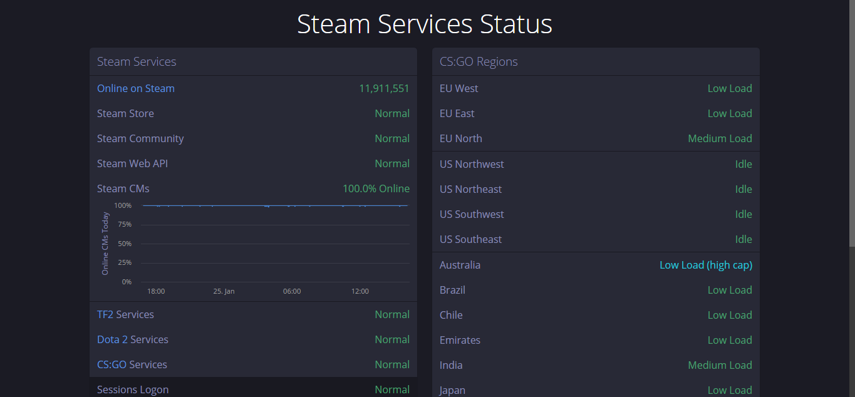Click US Southwest's Idle status
The width and height of the screenshot is (855, 397).
[x=744, y=214]
